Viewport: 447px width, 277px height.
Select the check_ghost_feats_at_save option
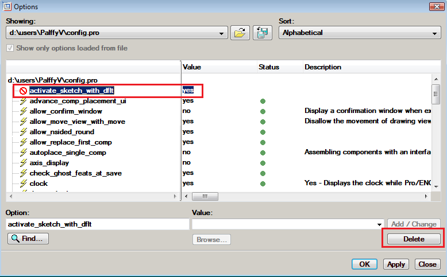tap(75, 173)
